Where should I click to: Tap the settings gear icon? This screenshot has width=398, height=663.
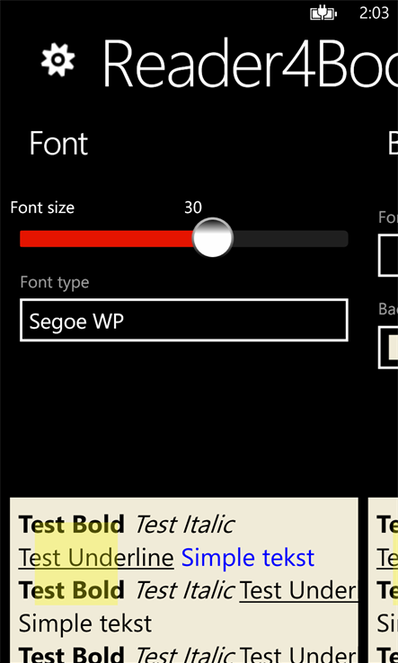(57, 59)
